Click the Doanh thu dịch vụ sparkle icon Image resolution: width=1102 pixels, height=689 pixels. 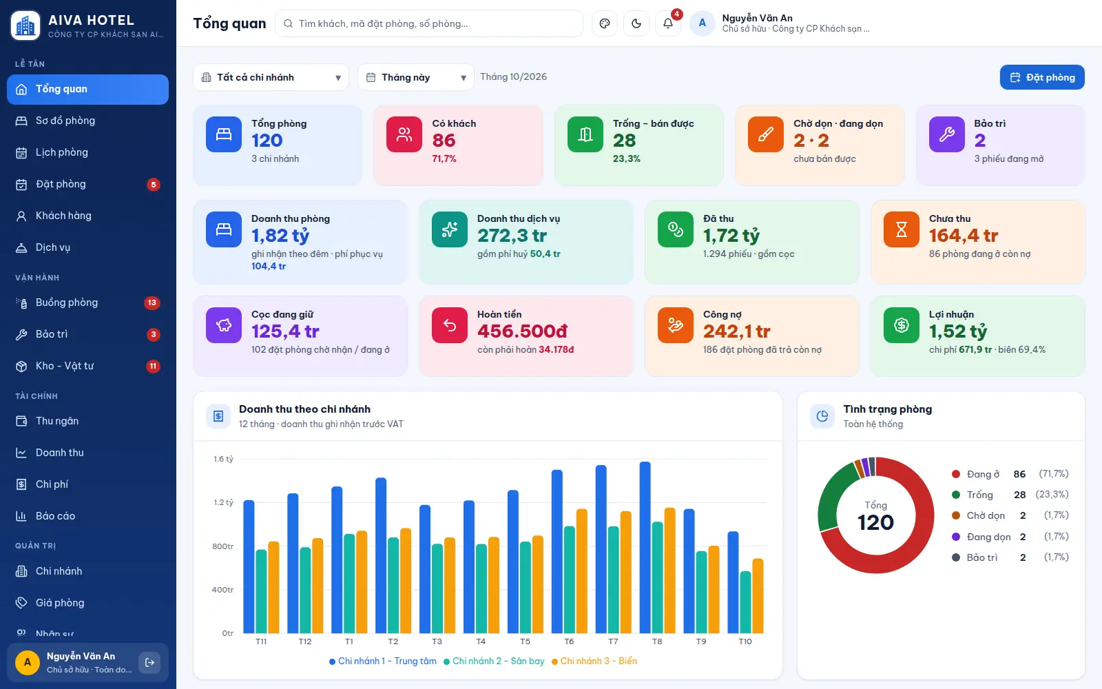(450, 229)
